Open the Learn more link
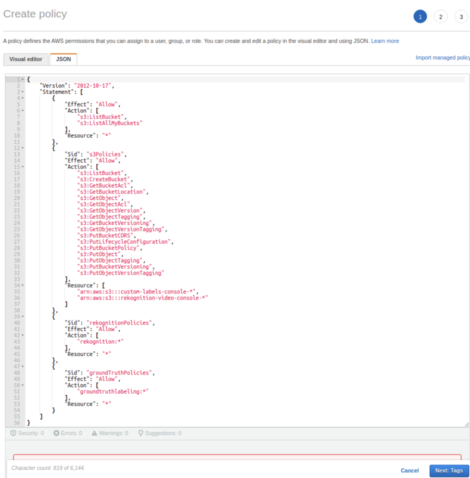470x478 pixels. point(385,41)
